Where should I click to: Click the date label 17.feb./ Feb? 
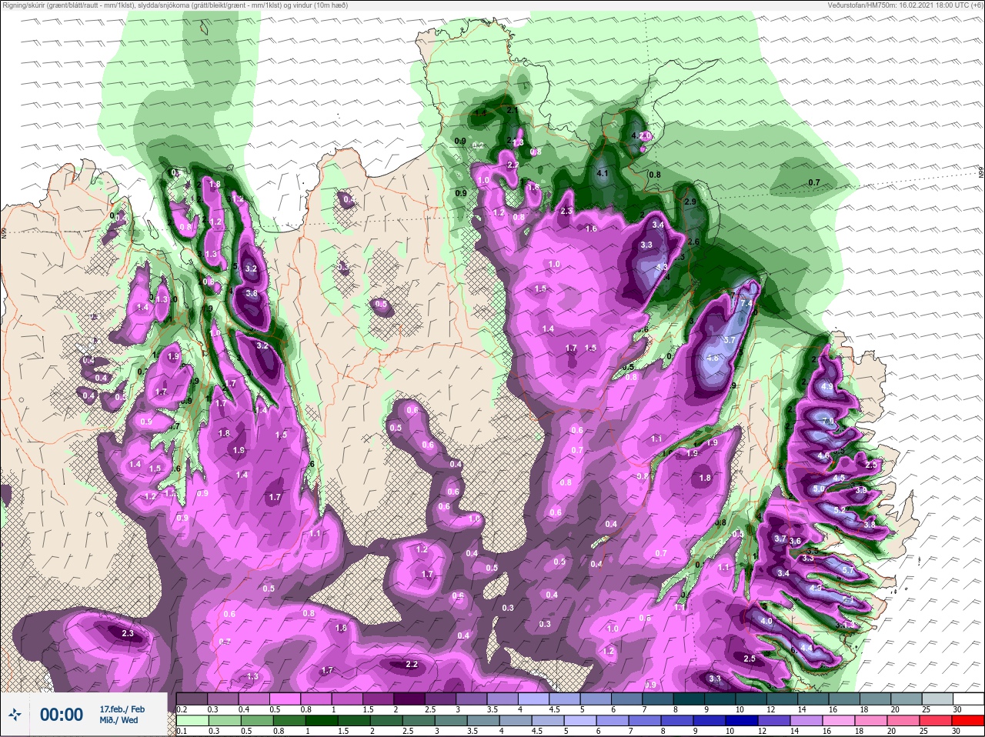pos(122,709)
